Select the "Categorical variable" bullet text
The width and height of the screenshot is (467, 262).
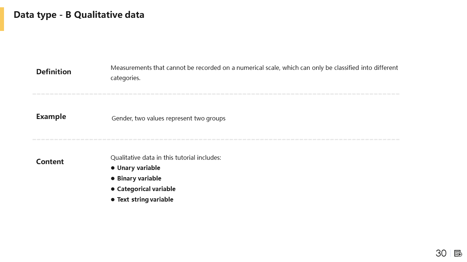(146, 189)
